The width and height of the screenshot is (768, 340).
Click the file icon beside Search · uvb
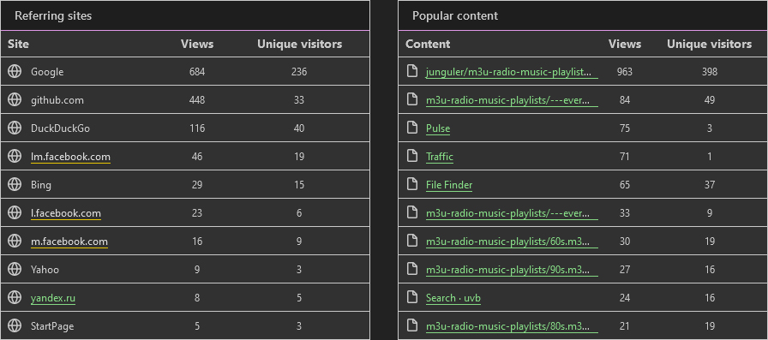click(413, 297)
